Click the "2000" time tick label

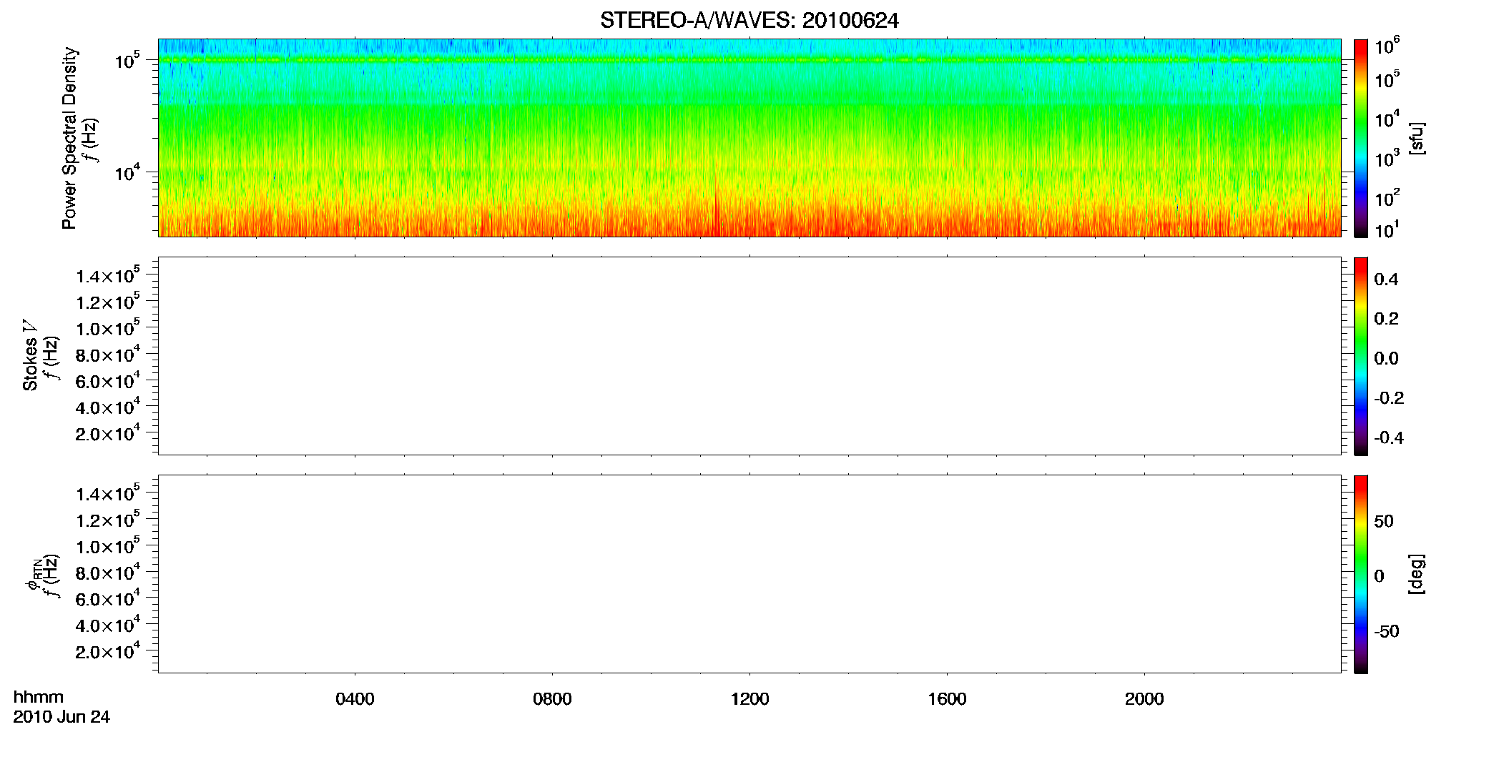click(1144, 699)
